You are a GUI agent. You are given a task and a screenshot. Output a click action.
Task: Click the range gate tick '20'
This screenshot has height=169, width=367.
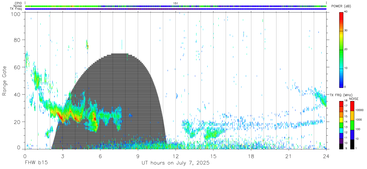tap(17, 122)
